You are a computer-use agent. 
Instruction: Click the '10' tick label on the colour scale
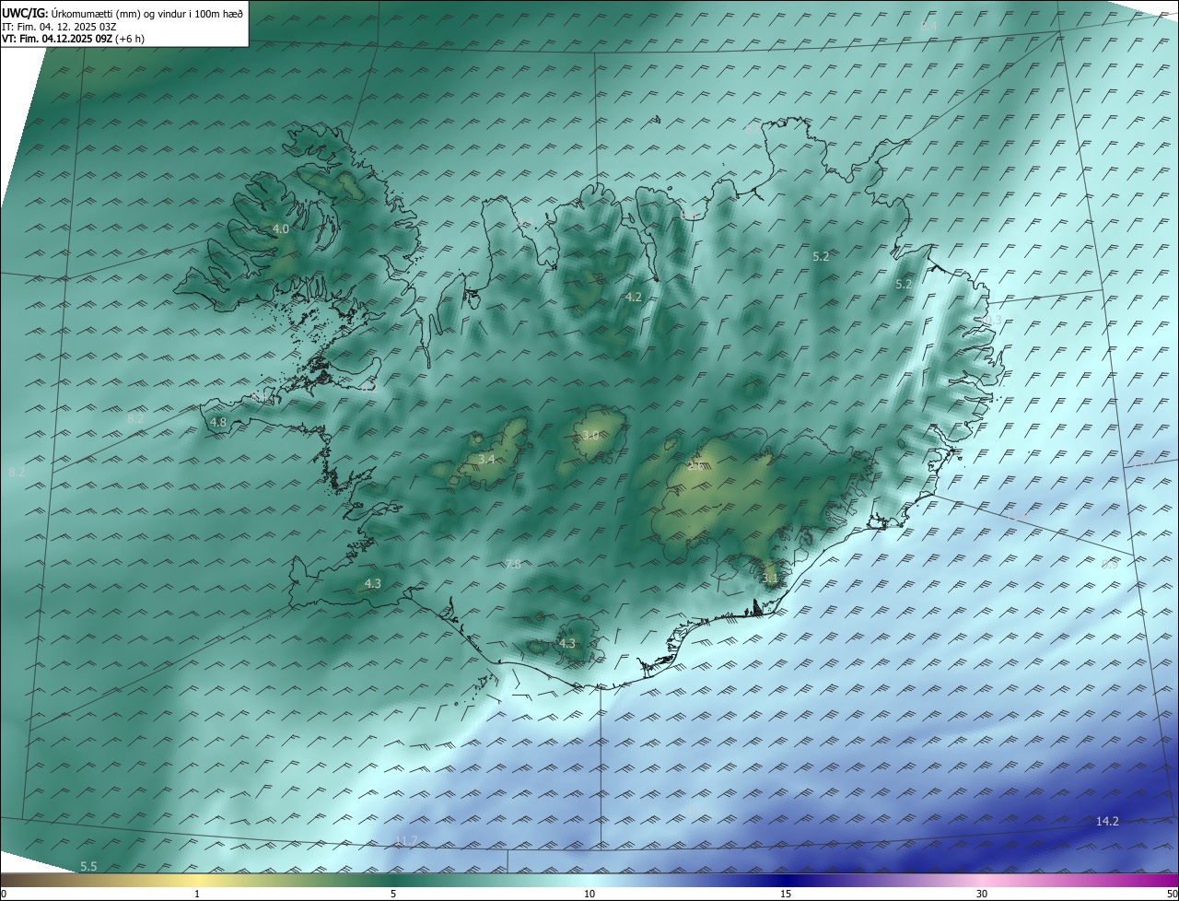(x=589, y=894)
